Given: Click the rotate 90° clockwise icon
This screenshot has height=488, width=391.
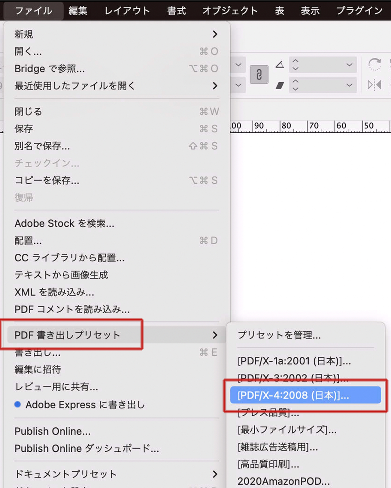Looking at the screenshot, I should [x=374, y=65].
